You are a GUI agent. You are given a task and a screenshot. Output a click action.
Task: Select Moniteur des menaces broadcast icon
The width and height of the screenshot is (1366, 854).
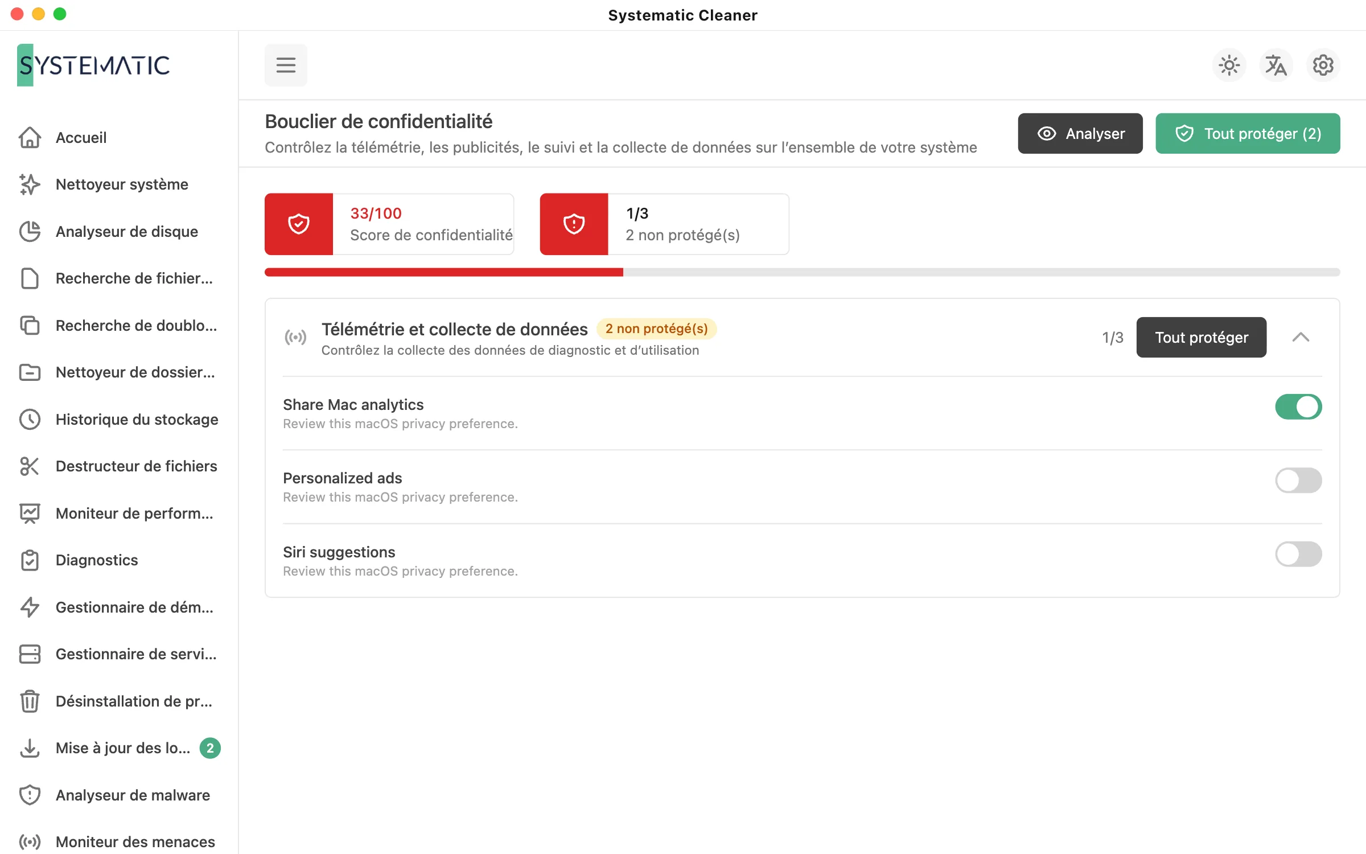click(30, 841)
